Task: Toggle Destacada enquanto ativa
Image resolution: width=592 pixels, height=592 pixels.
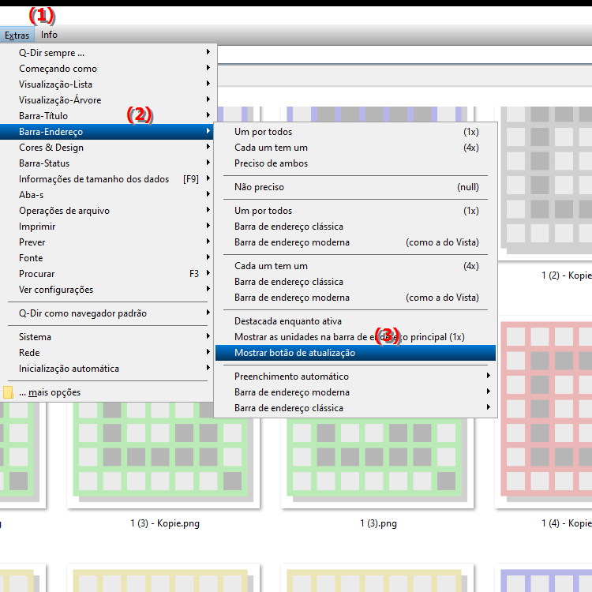Action: pos(355,321)
